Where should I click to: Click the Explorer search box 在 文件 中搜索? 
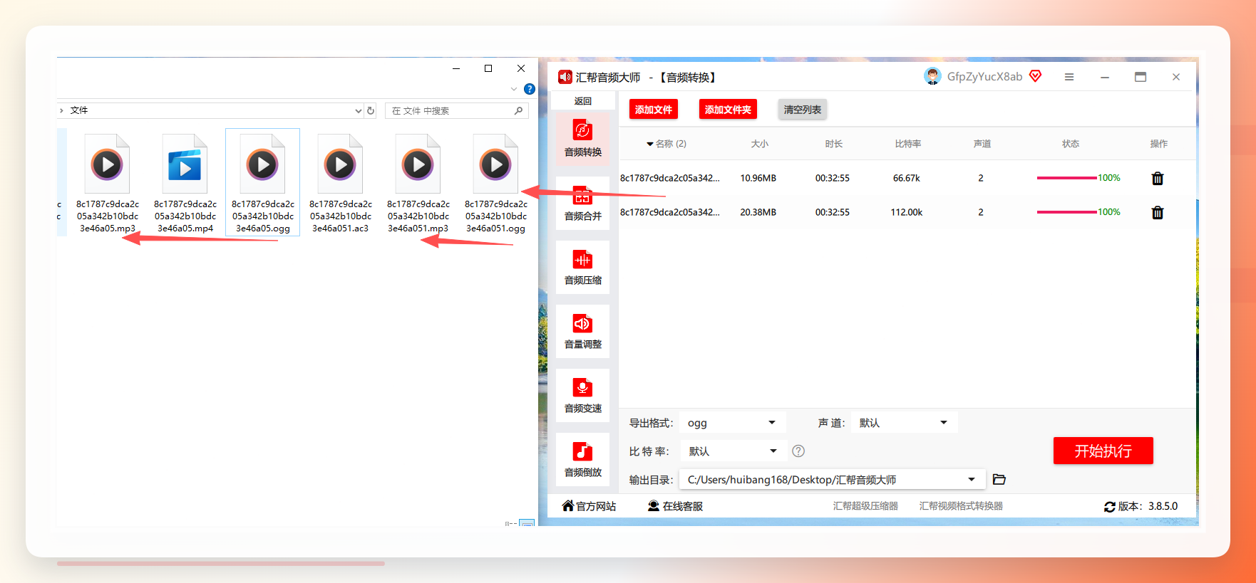(456, 110)
